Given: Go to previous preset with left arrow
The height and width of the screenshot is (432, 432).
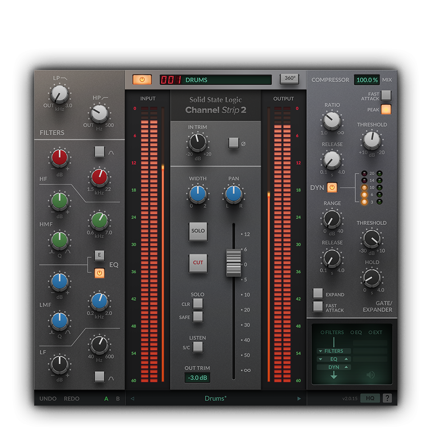Looking at the screenshot, I should coord(132,398).
